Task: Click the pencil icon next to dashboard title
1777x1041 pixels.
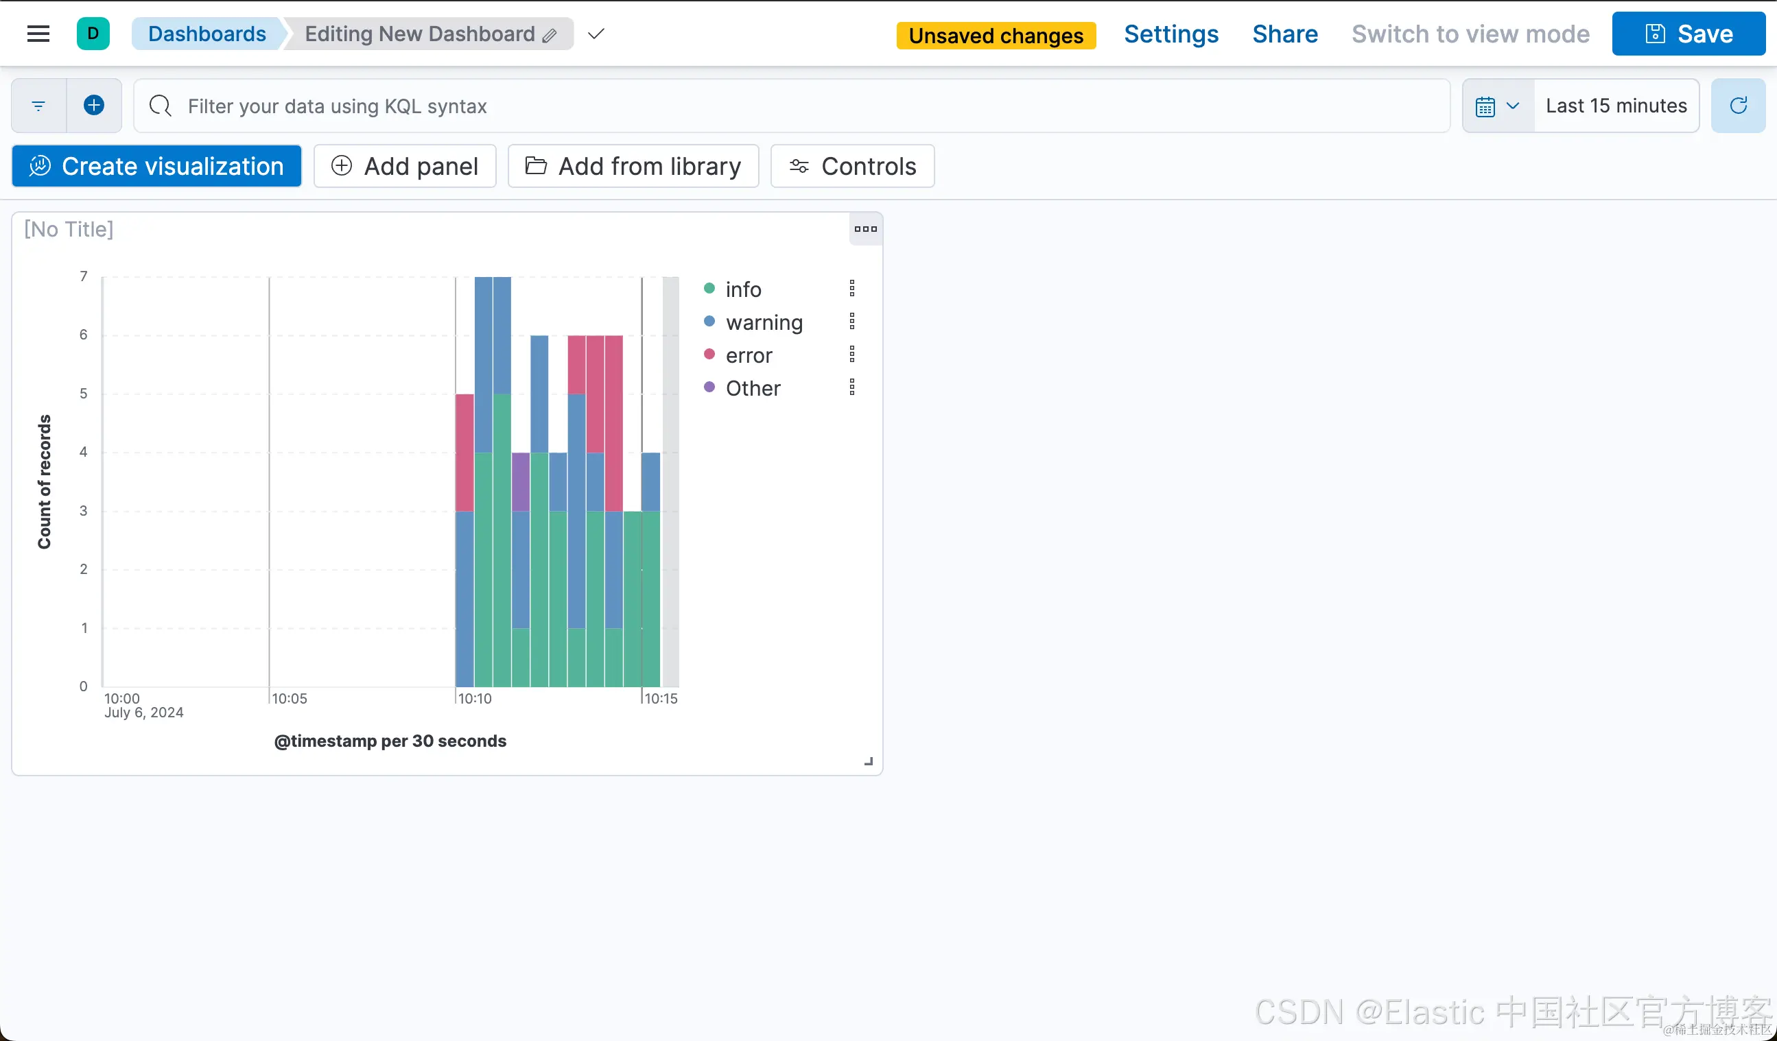Action: [550, 35]
